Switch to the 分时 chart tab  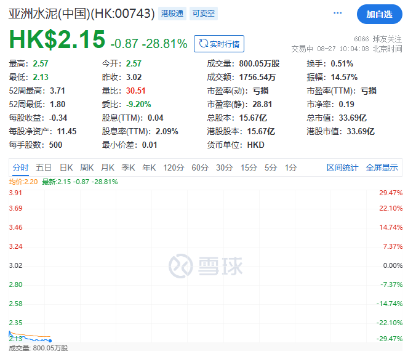tap(20, 167)
